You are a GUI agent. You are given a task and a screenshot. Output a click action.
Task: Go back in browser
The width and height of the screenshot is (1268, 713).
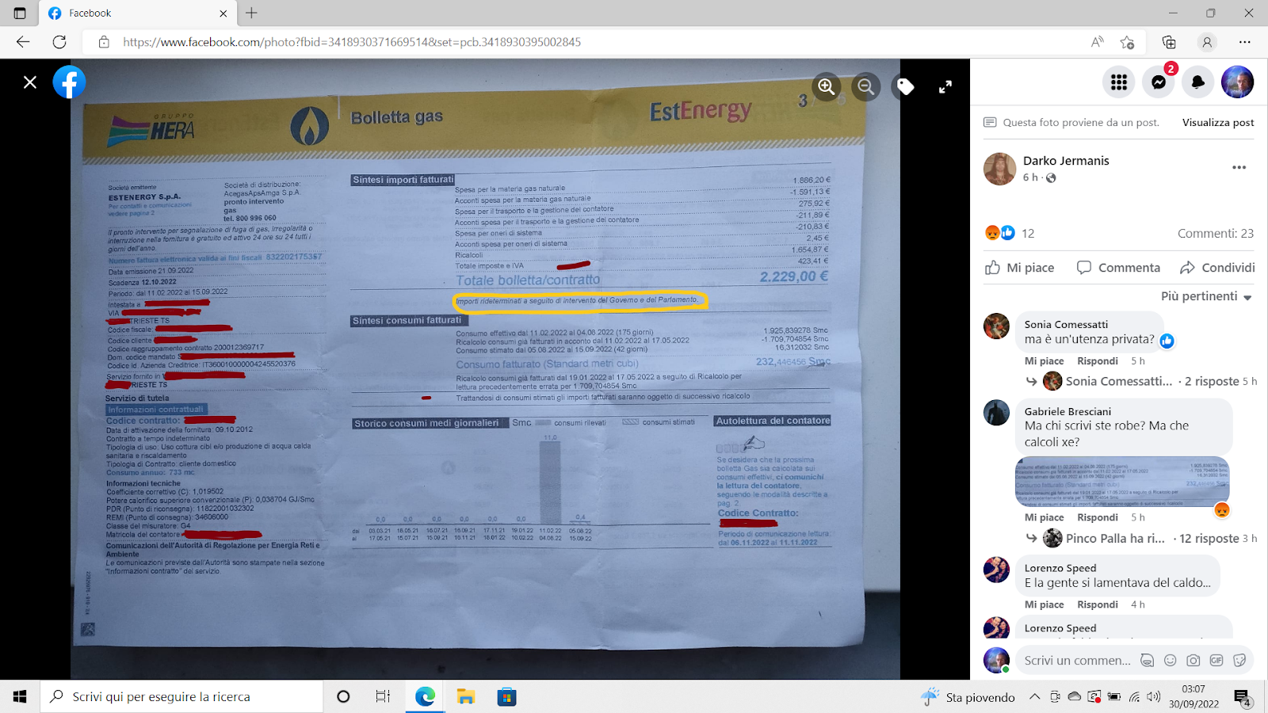tap(23, 42)
